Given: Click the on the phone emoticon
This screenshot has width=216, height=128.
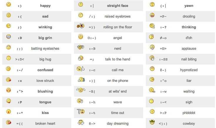Looking at the screenshot, I should click(x=81, y=79).
